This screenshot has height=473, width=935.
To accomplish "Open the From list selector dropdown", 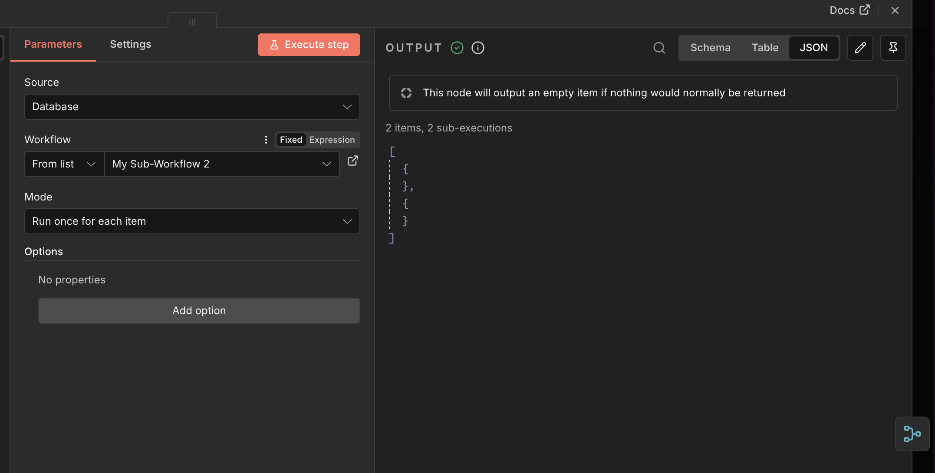I will tap(64, 164).
